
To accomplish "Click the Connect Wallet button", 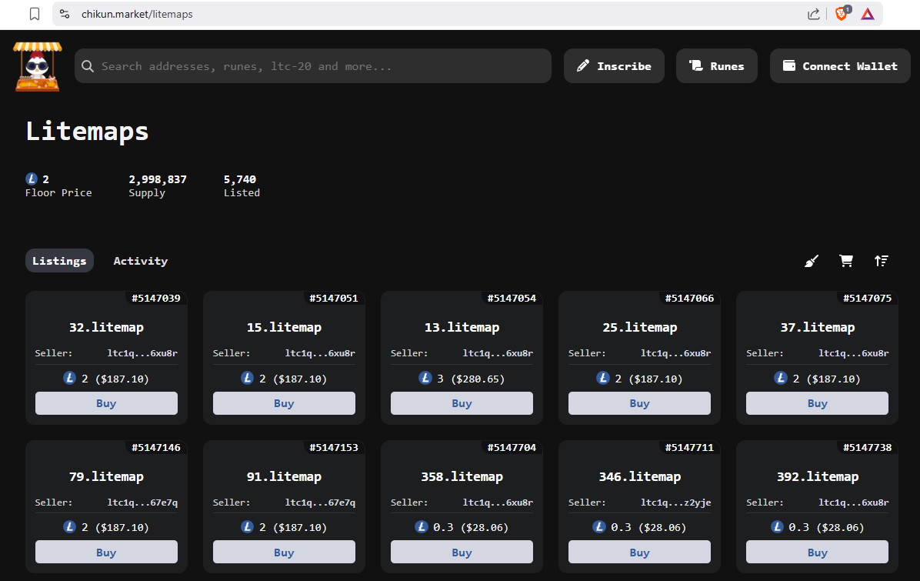I will (x=840, y=65).
